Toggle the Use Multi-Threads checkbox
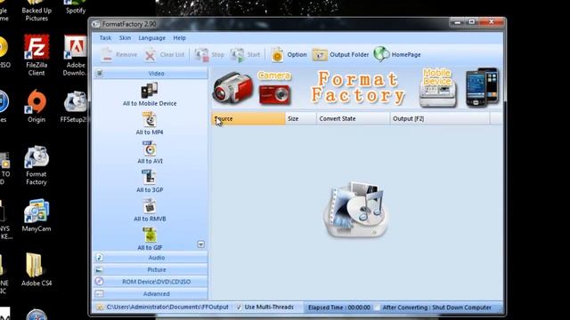 coord(239,307)
